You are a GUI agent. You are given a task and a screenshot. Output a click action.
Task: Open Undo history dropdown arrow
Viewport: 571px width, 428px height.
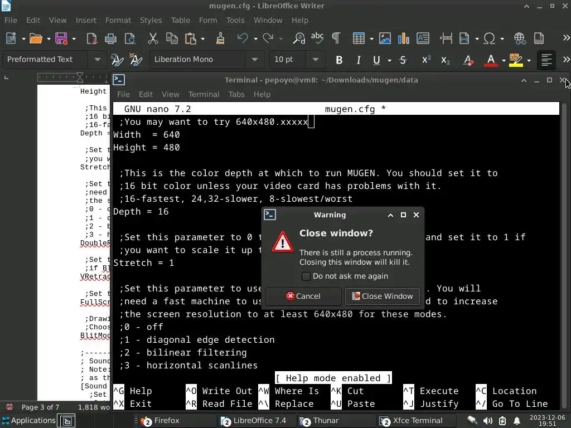pyautogui.click(x=255, y=38)
